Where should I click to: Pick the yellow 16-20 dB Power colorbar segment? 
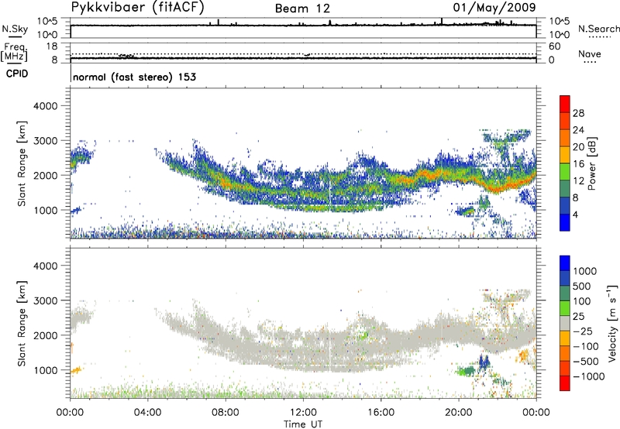pos(565,155)
